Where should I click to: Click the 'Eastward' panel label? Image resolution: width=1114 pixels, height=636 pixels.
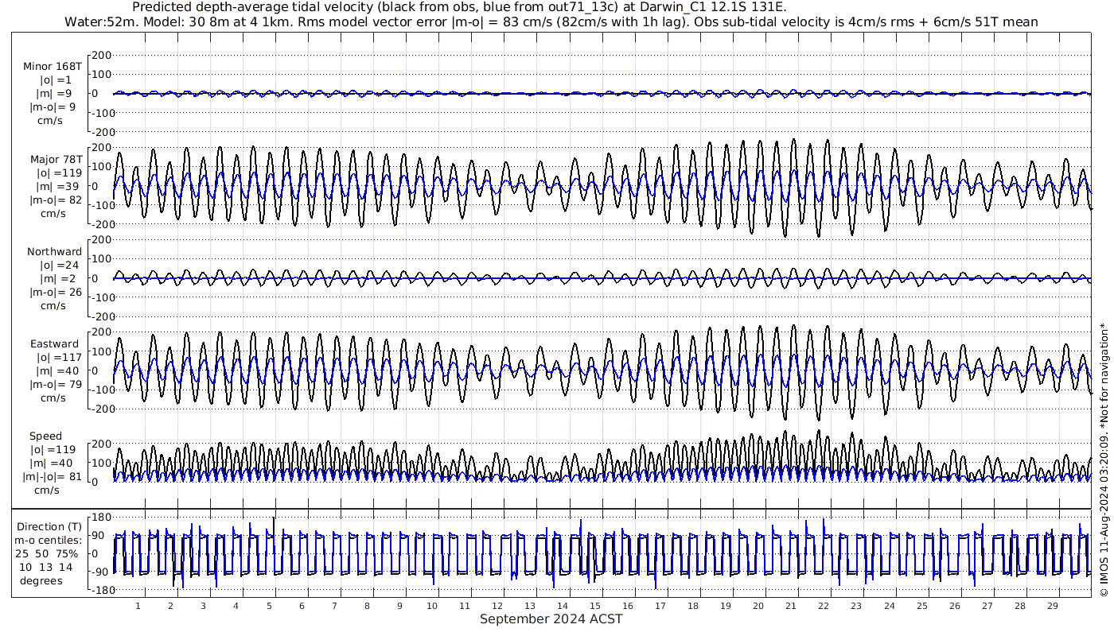[x=55, y=344]
